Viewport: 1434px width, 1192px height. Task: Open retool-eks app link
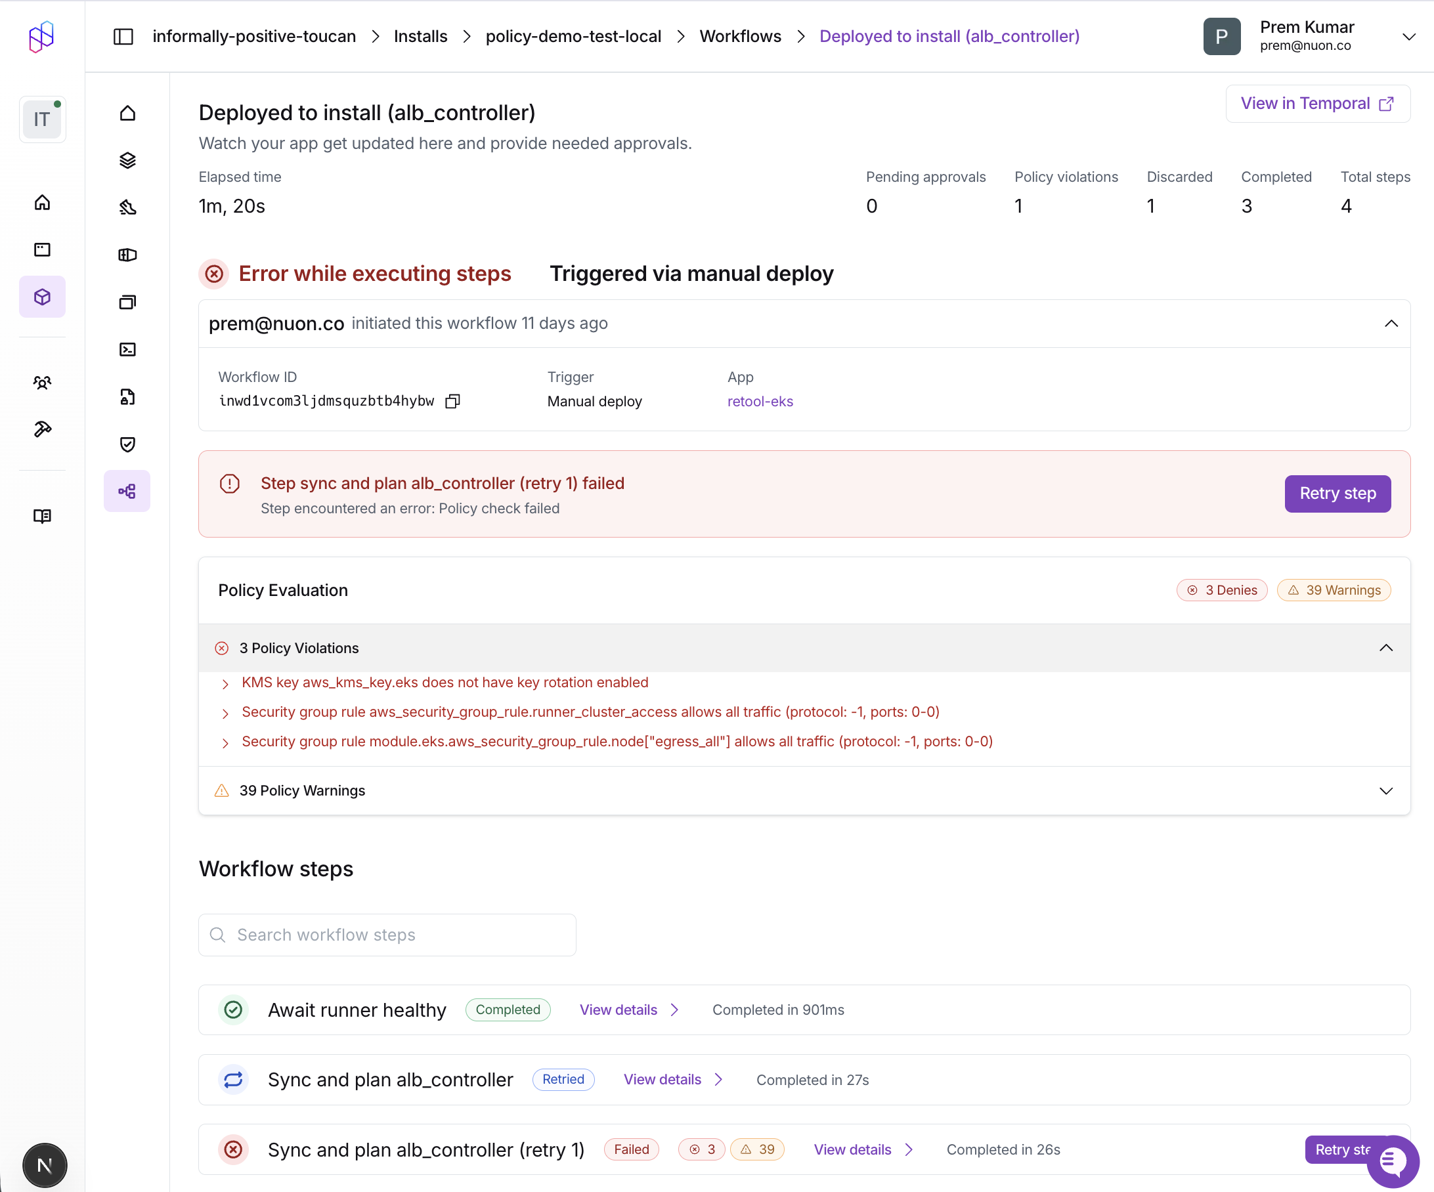[x=760, y=402]
